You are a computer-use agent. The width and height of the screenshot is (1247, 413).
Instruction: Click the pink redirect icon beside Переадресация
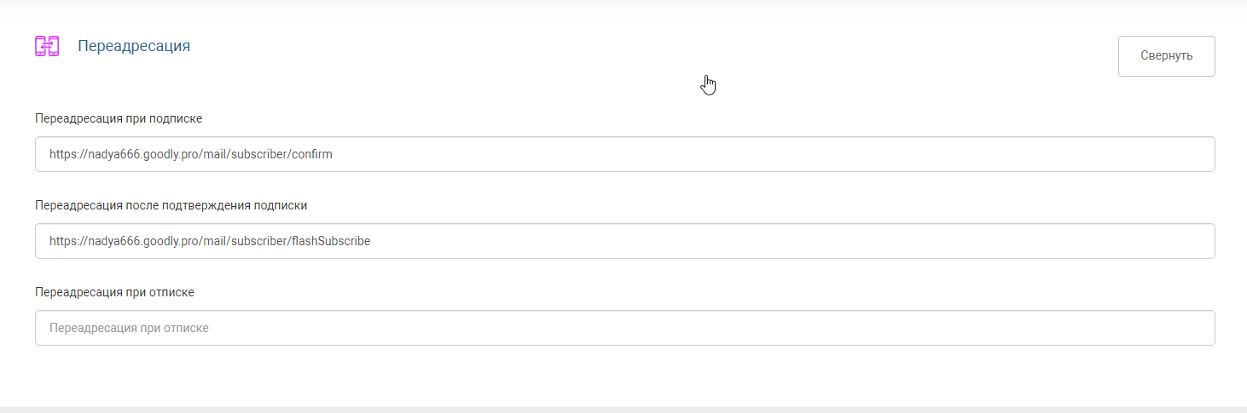47,46
